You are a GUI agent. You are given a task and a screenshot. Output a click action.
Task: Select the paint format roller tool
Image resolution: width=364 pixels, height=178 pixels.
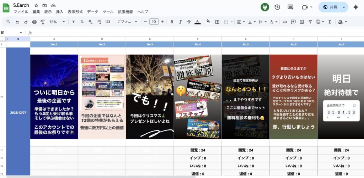pyautogui.click(x=43, y=22)
